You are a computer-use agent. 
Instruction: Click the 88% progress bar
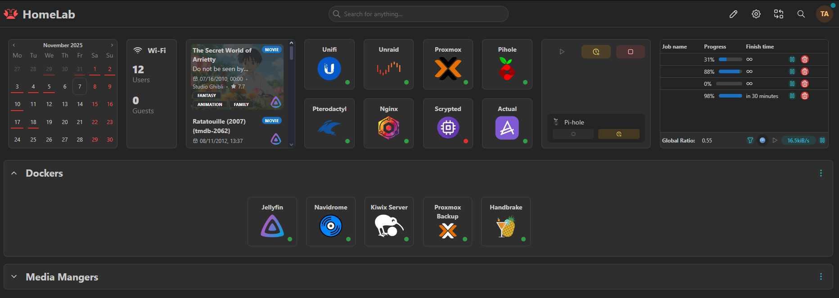click(x=730, y=71)
